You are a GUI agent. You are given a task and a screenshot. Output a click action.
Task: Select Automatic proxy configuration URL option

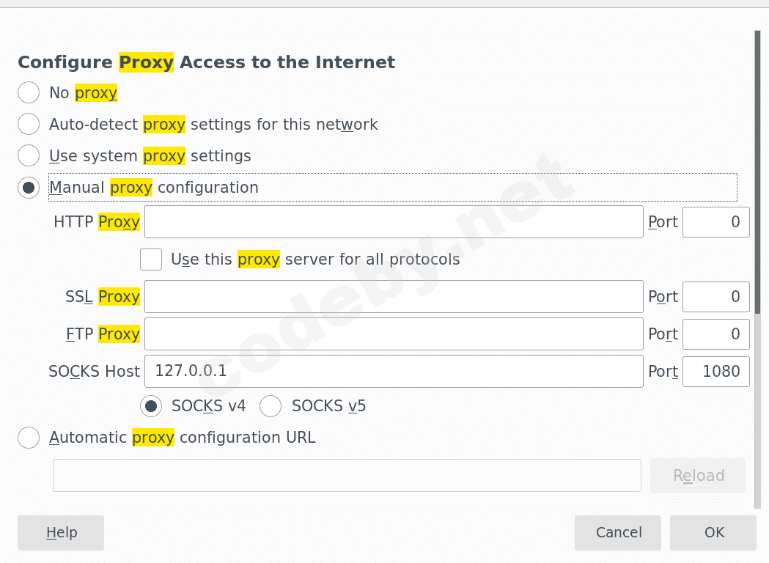click(29, 438)
